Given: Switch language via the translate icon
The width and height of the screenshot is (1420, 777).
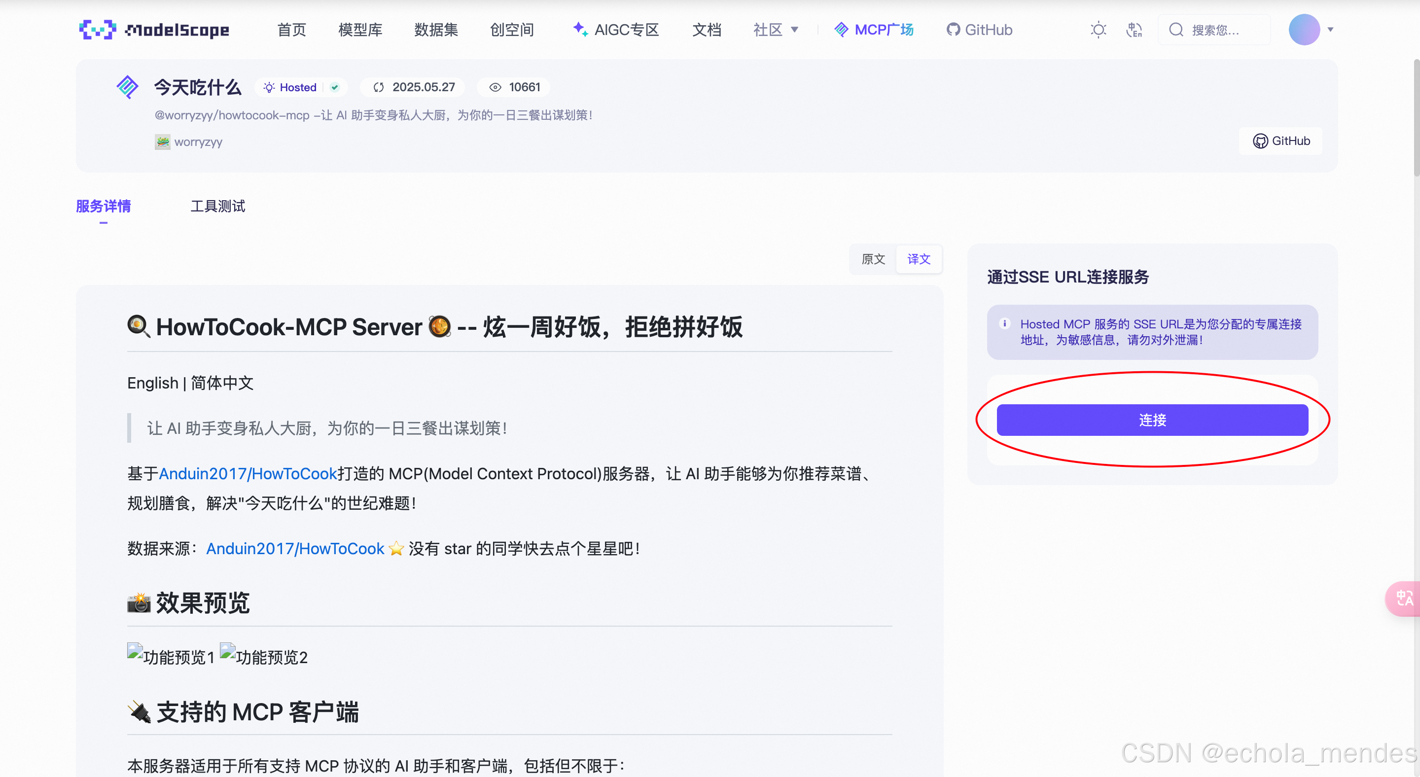Looking at the screenshot, I should point(1134,29).
